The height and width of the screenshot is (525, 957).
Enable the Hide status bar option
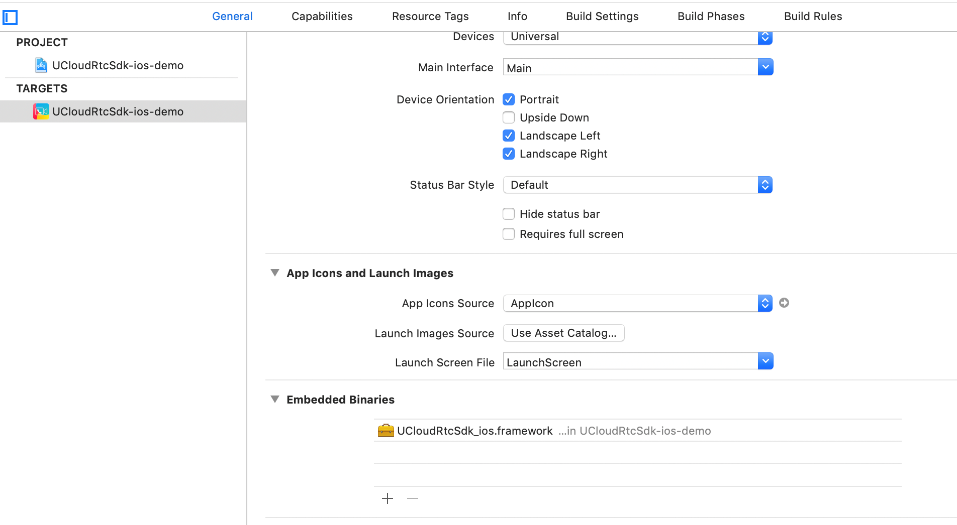[509, 214]
